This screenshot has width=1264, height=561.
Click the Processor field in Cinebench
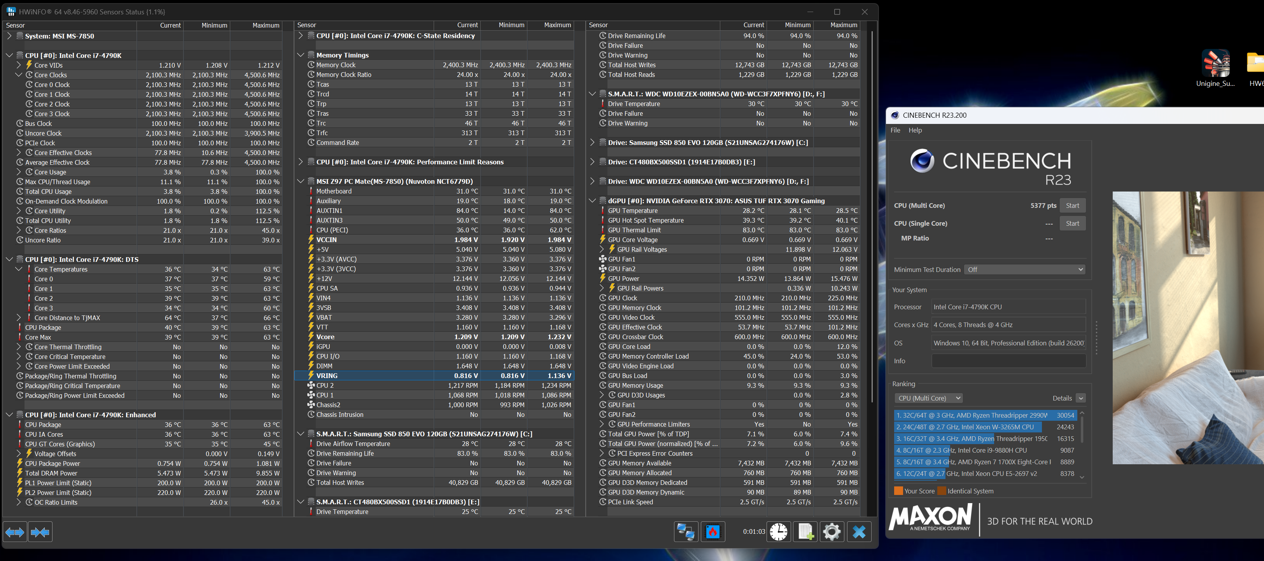click(x=1008, y=307)
